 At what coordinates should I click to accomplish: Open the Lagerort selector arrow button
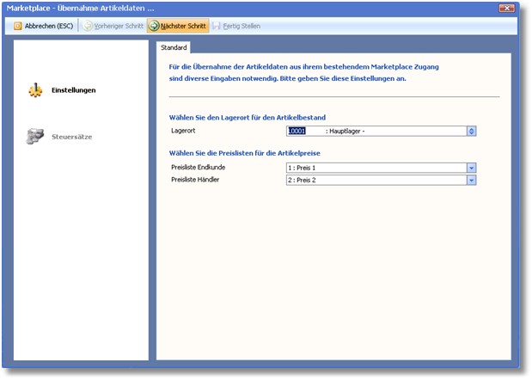click(471, 131)
